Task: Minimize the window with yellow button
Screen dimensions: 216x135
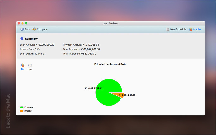Action: coord(22,23)
